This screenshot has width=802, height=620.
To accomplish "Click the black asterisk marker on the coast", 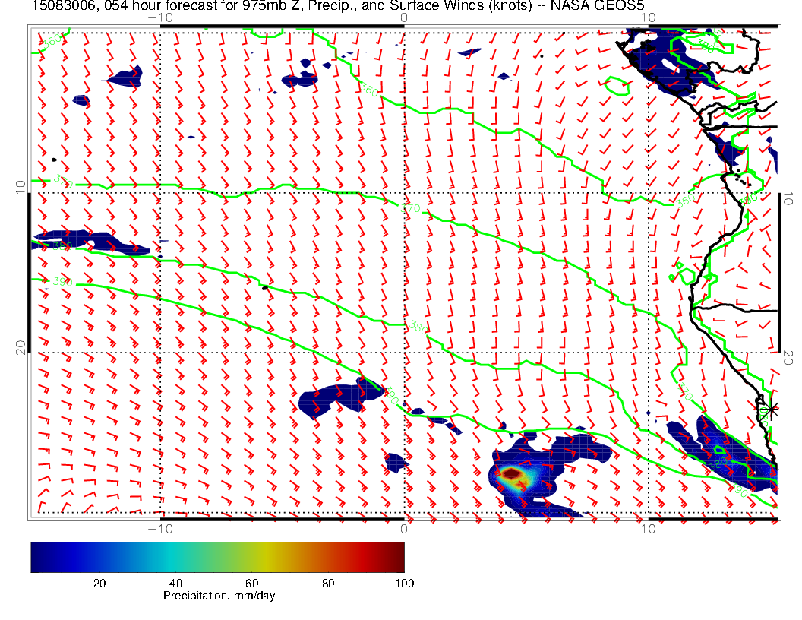I will (x=770, y=409).
